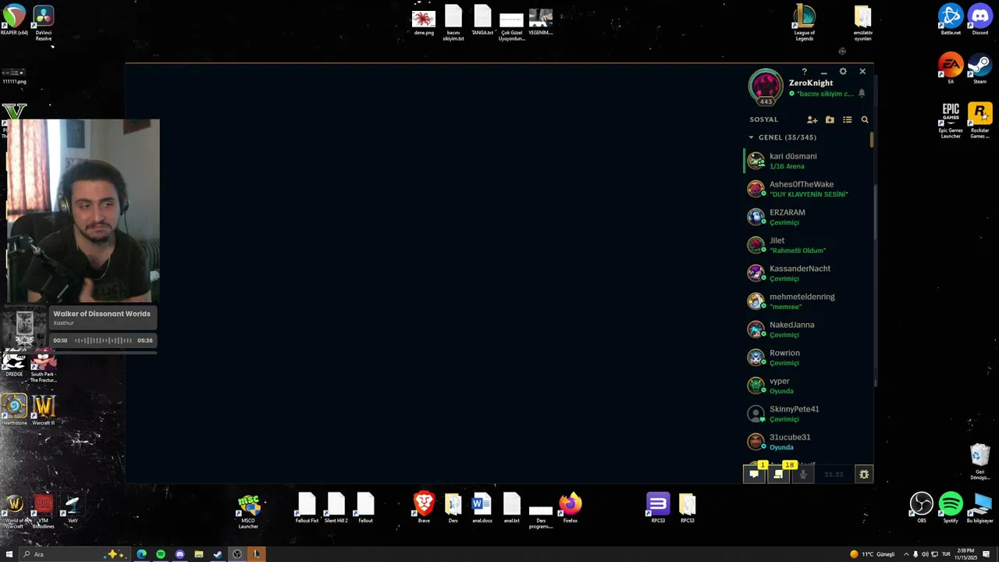Image resolution: width=999 pixels, height=562 pixels.
Task: Open OBS desktop shortcut
Action: tap(922, 507)
